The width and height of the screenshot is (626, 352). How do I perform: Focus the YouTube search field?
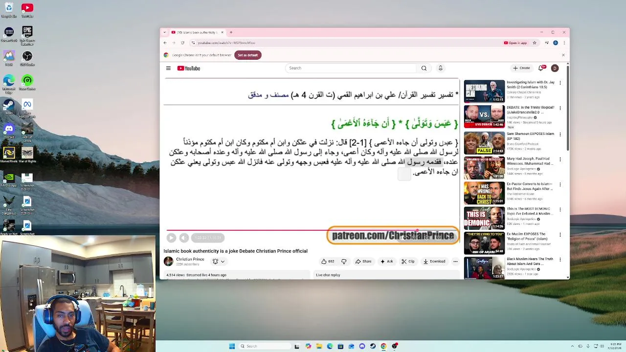coord(351,68)
